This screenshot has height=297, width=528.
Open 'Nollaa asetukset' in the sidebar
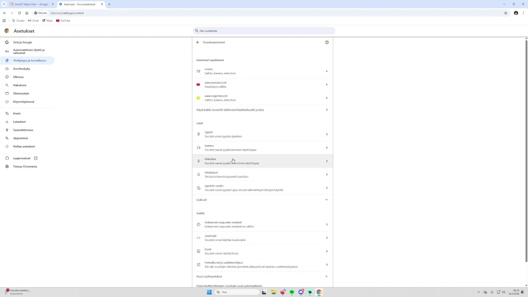(x=27, y=146)
